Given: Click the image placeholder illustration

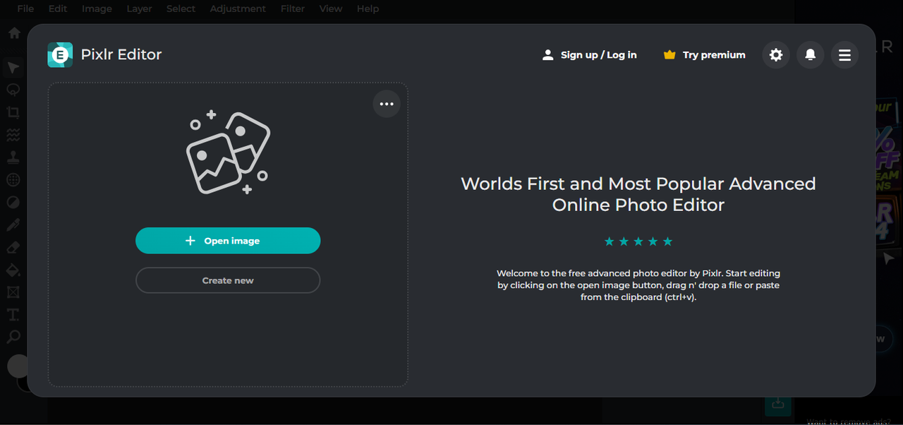Looking at the screenshot, I should click(228, 151).
